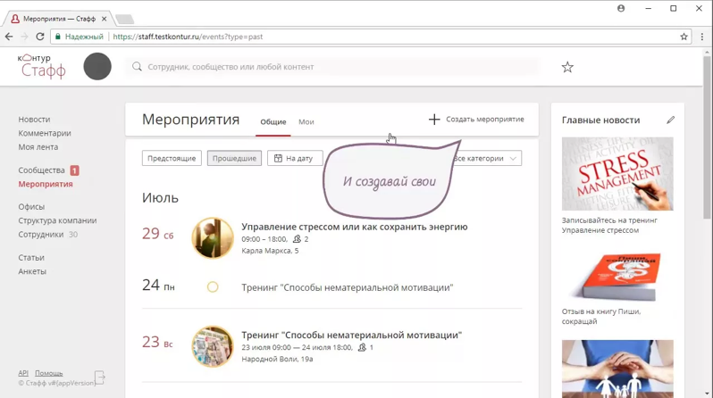Open Сообщества in the sidebar
The image size is (713, 398).
[x=41, y=170]
